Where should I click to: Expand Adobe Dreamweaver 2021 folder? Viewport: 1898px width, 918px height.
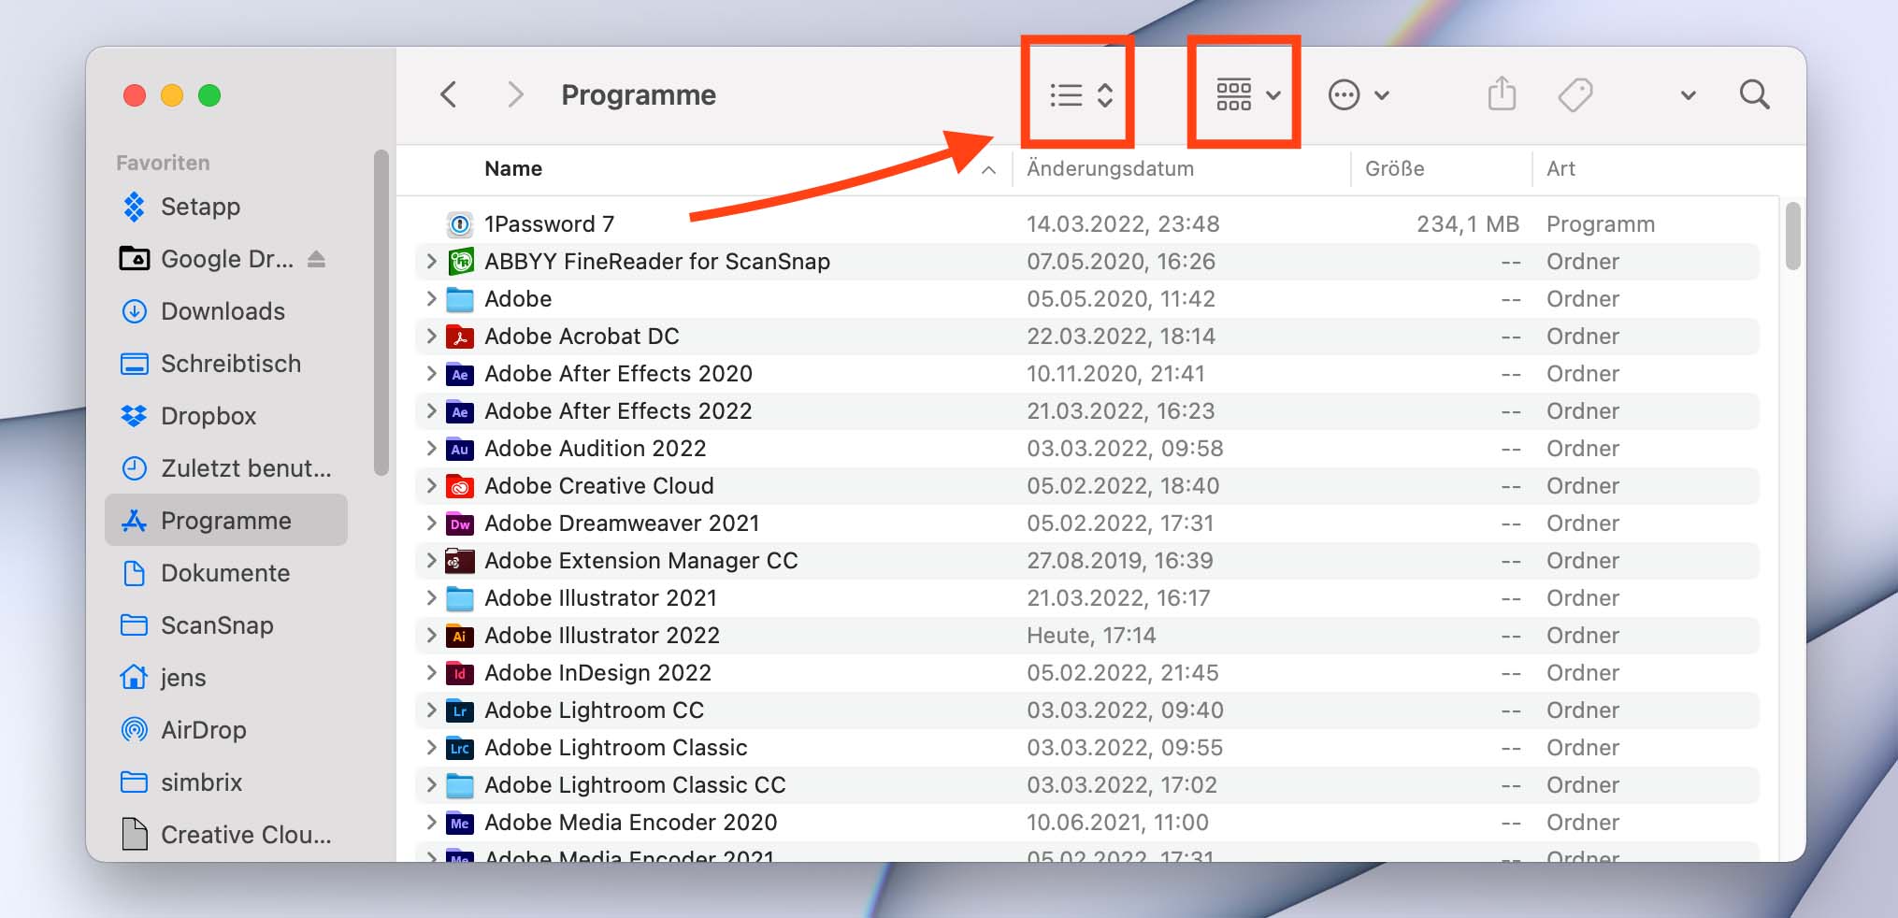[431, 524]
